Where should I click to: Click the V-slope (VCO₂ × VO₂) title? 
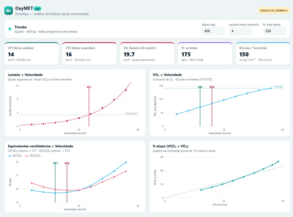pyautogui.click(x=170, y=146)
